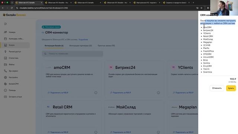The image size is (238, 134).
Task: Click the Поиск по названию search field
Action: pos(73,54)
